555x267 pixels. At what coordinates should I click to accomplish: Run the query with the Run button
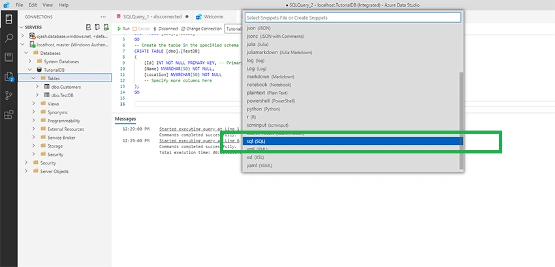(123, 28)
